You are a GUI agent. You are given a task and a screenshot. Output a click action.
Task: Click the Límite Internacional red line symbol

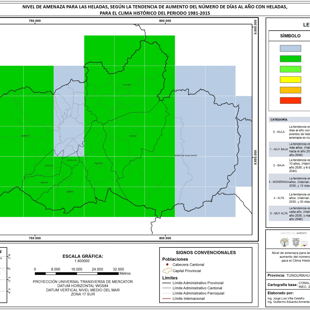tap(167, 298)
